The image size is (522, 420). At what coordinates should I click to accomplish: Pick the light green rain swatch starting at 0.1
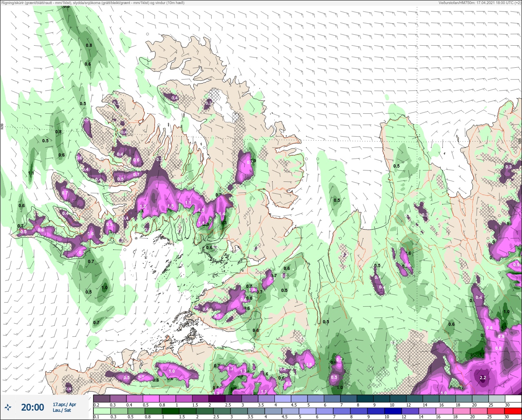102,411
